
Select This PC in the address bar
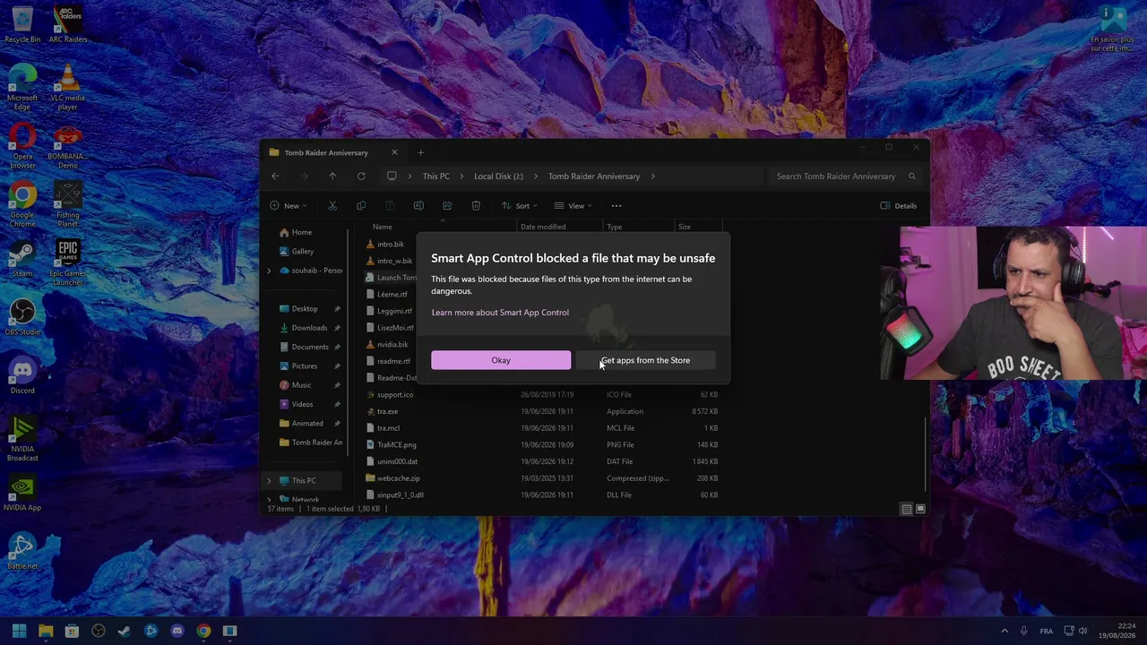tap(436, 176)
